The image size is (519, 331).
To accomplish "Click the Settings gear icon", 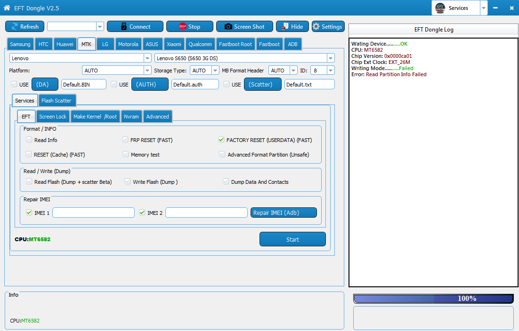I will pyautogui.click(x=316, y=26).
